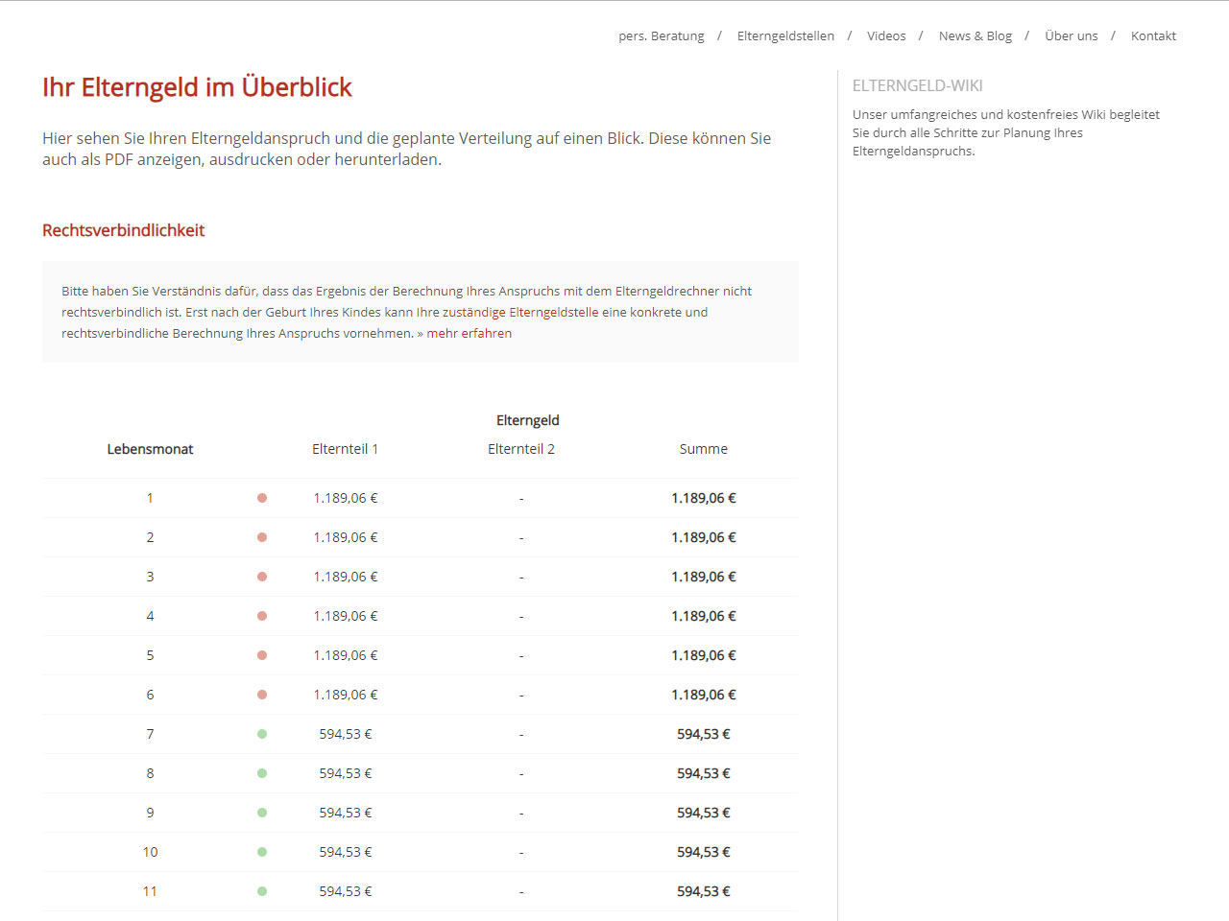Follow the 'zuständige Elterngeldstelle' link
The image size is (1229, 921).
520,313
